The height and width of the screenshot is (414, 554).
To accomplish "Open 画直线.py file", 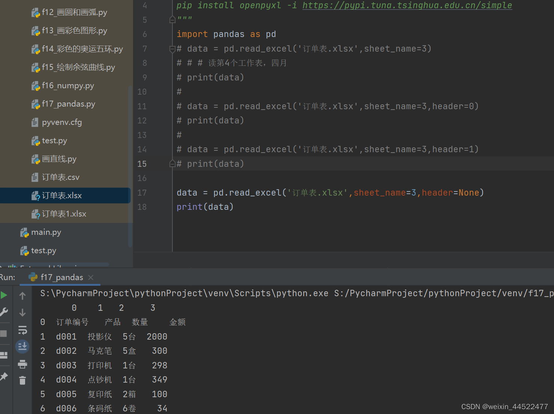I will (59, 159).
